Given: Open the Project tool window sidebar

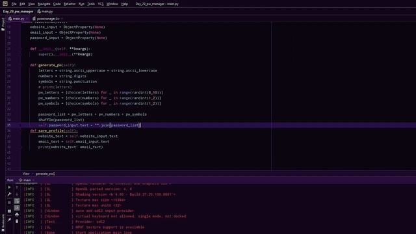Looking at the screenshot, I should coord(3,25).
